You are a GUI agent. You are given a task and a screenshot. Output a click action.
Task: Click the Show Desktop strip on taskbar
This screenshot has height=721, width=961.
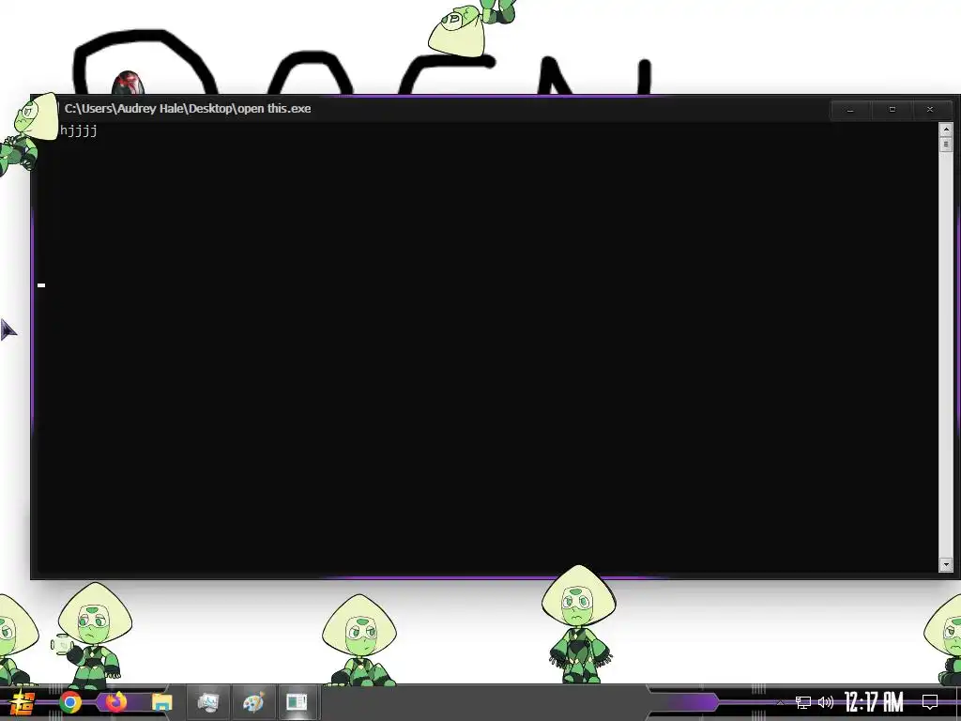[958, 702]
